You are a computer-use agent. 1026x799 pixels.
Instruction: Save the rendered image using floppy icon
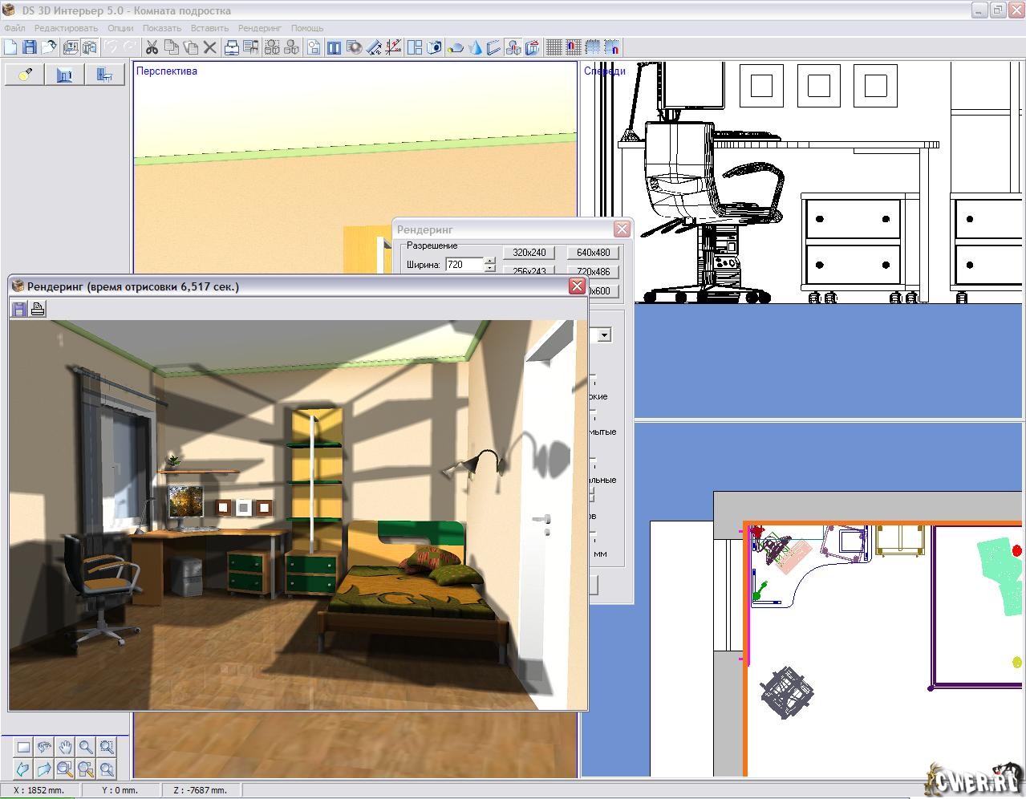[x=19, y=308]
